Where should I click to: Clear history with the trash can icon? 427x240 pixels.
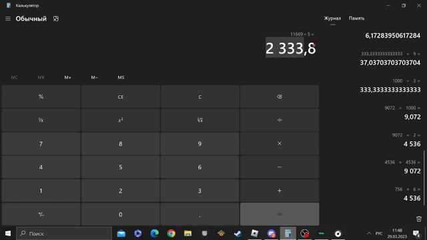point(419,219)
